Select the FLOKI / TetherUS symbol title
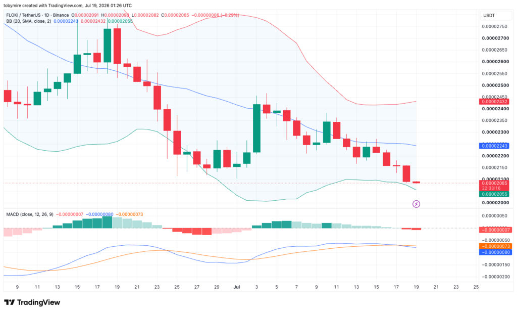The width and height of the screenshot is (517, 313). pos(26,15)
